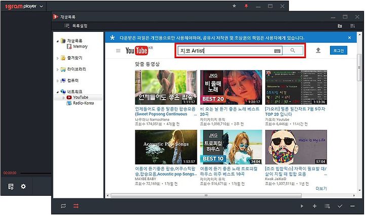The image size is (365, 215).
Task: Open the settings gear in player window
Action: [x=23, y=186]
